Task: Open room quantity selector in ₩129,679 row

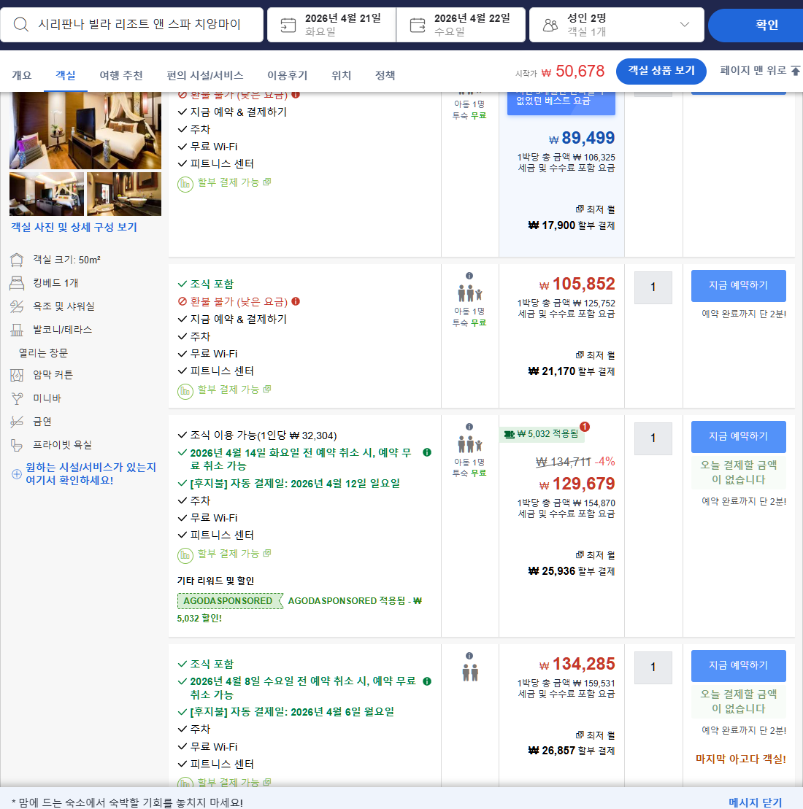Action: (x=653, y=438)
